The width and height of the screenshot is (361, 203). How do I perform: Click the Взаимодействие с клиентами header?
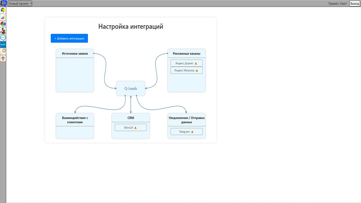pos(75,120)
